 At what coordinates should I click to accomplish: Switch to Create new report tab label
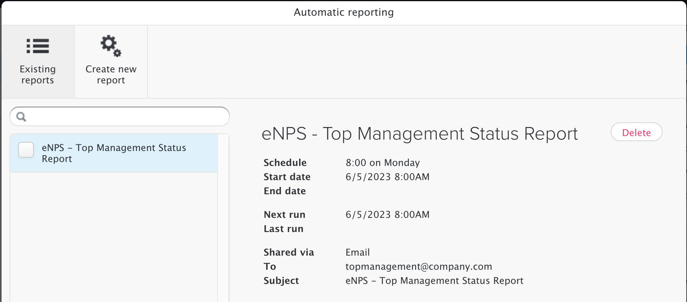pyautogui.click(x=111, y=75)
